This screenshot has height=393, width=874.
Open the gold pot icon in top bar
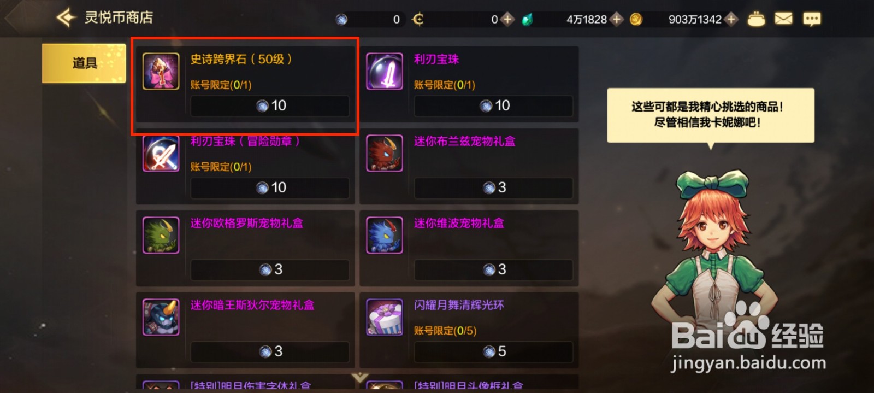[x=756, y=19]
